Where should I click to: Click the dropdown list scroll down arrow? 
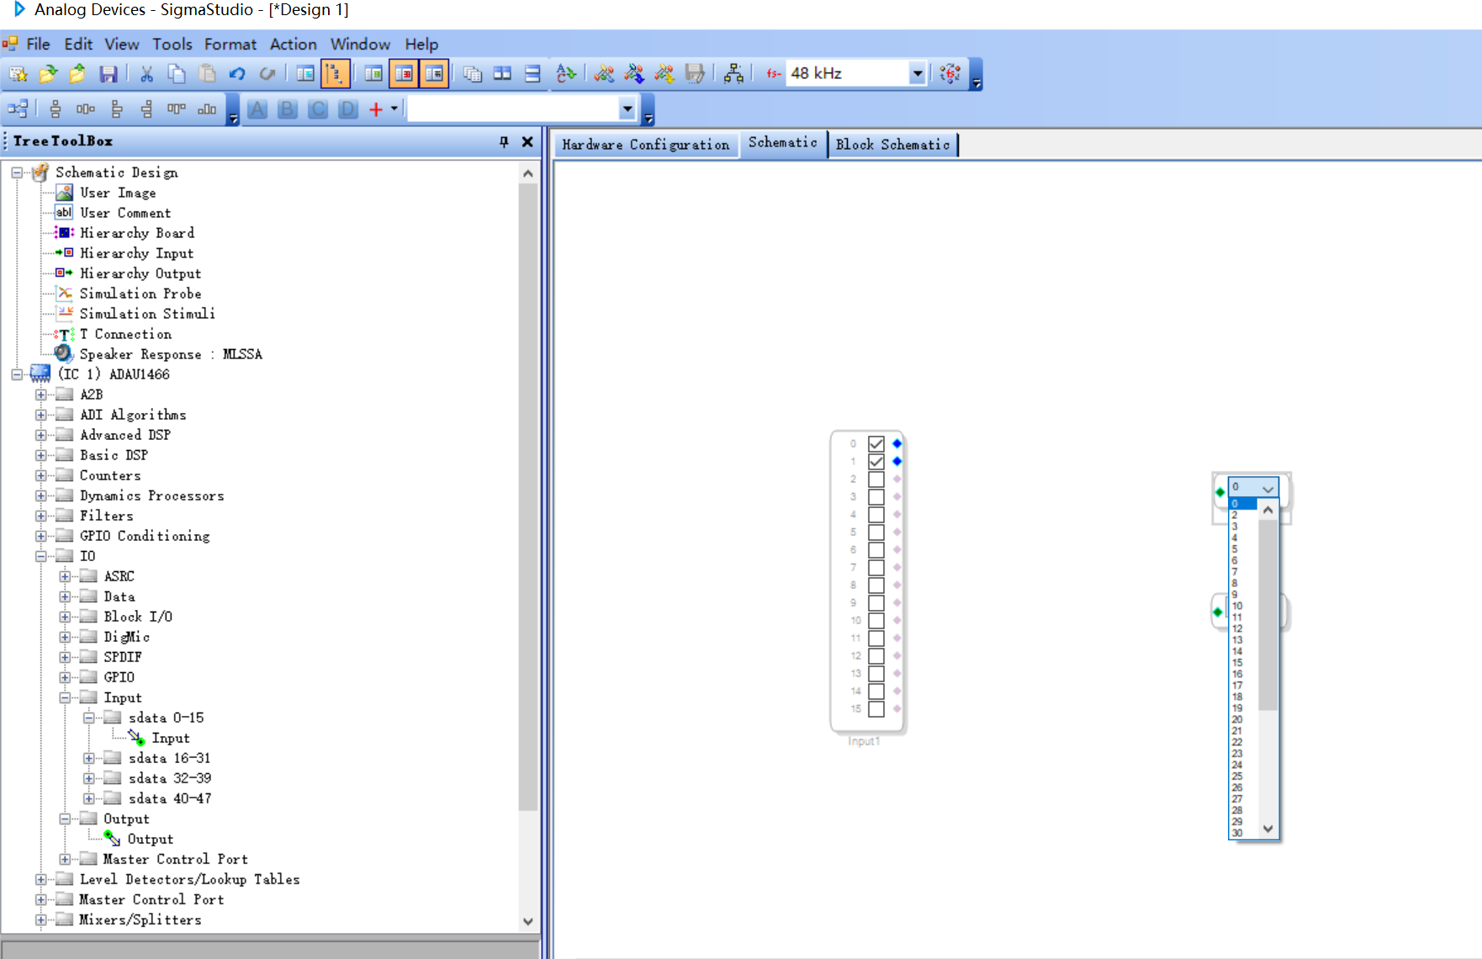(1268, 829)
